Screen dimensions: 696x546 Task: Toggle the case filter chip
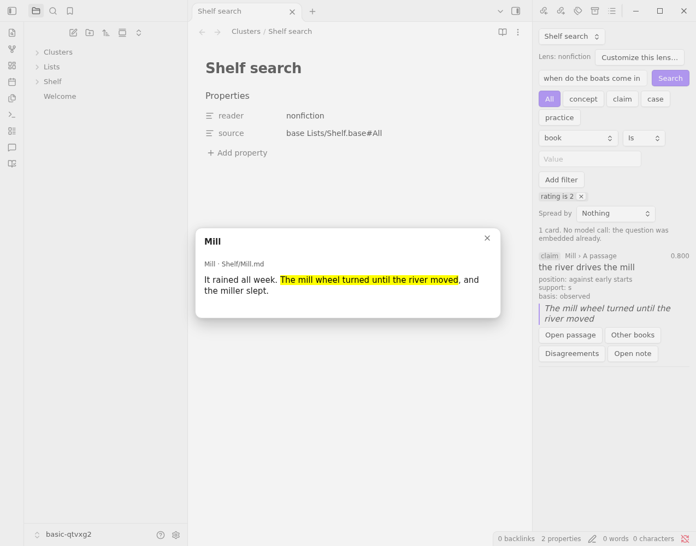656,99
